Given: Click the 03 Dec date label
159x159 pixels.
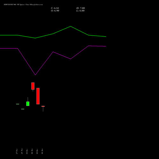Looking at the screenshot, I should point(37,151).
